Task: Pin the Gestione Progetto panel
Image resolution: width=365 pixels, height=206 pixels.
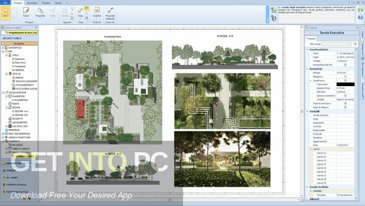Action: [x=36, y=28]
